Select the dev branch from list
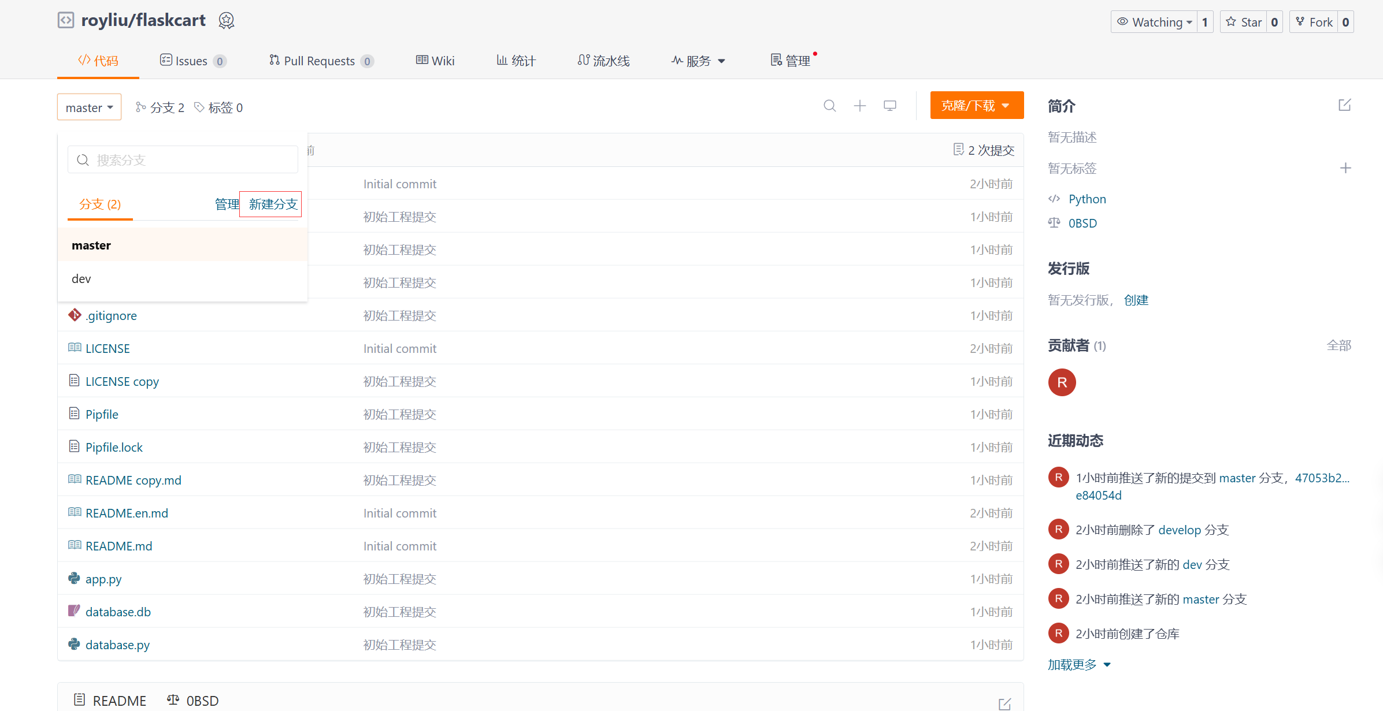 point(81,279)
